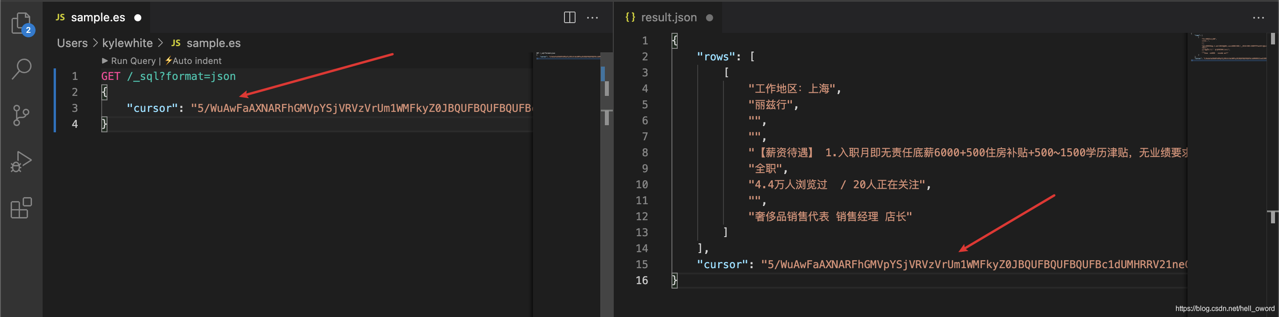Click line number 3 in sample.es gutter
The width and height of the screenshot is (1279, 317).
(x=75, y=108)
